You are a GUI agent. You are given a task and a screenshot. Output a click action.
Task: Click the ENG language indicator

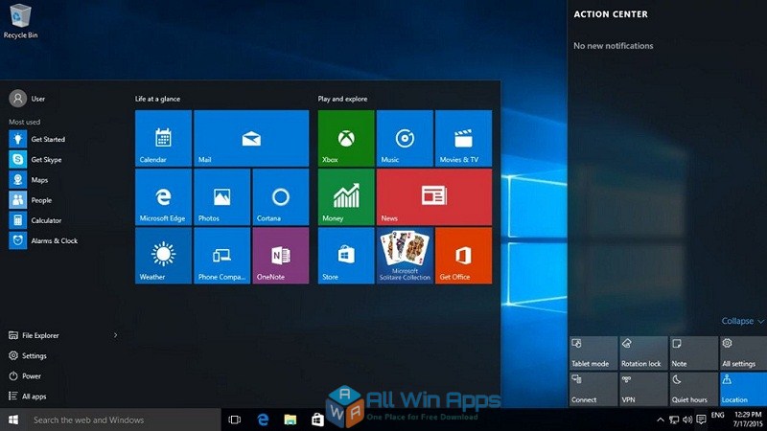pyautogui.click(x=717, y=416)
